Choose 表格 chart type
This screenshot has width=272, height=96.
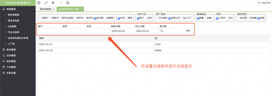point(258,18)
